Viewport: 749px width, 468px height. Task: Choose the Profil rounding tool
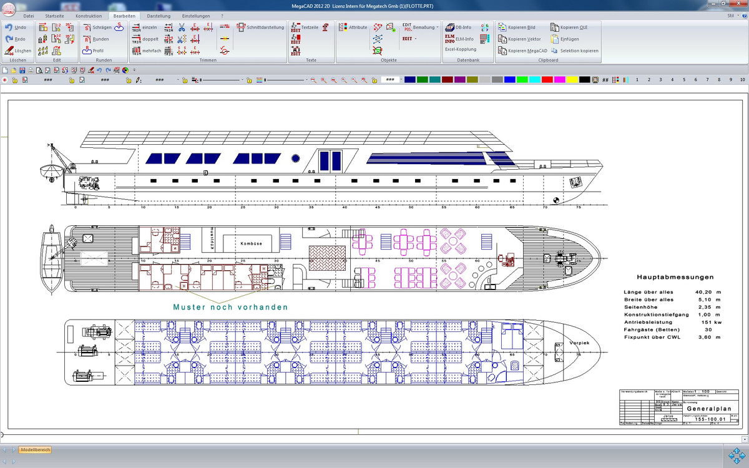[87, 51]
